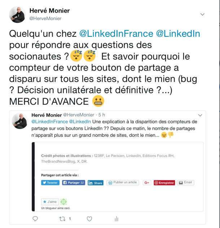Click the Facebook Partager 32 button
220x228 pixels.
point(74,183)
